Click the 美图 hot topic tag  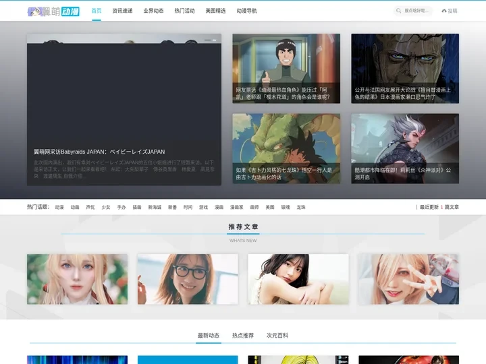click(270, 207)
